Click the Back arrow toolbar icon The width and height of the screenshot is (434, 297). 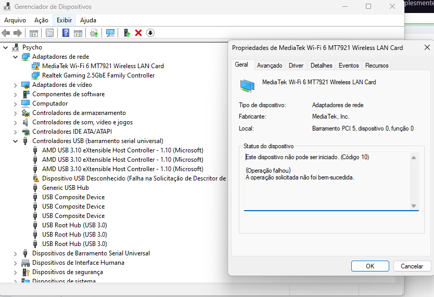click(x=6, y=33)
